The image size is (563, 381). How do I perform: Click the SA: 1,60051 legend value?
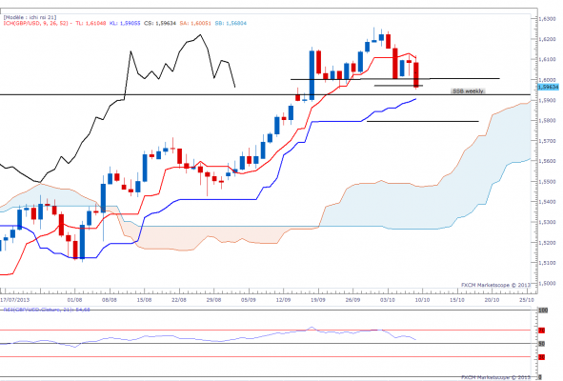[195, 23]
